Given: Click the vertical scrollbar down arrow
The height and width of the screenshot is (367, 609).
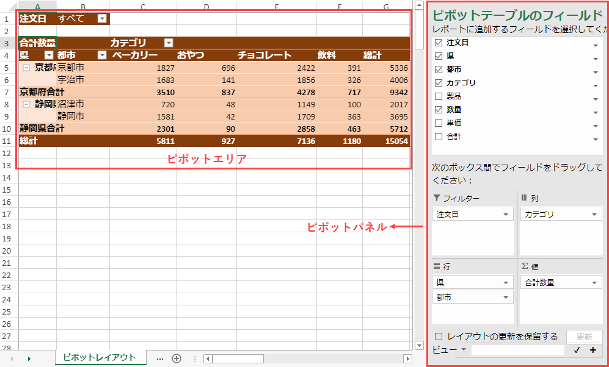Looking at the screenshot, I should pos(418,345).
